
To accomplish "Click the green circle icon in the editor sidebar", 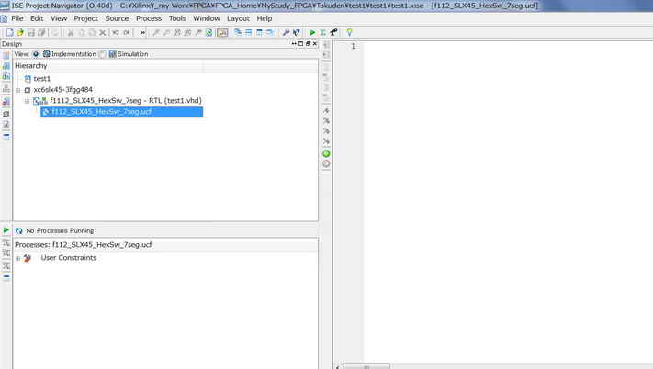I will (x=326, y=153).
